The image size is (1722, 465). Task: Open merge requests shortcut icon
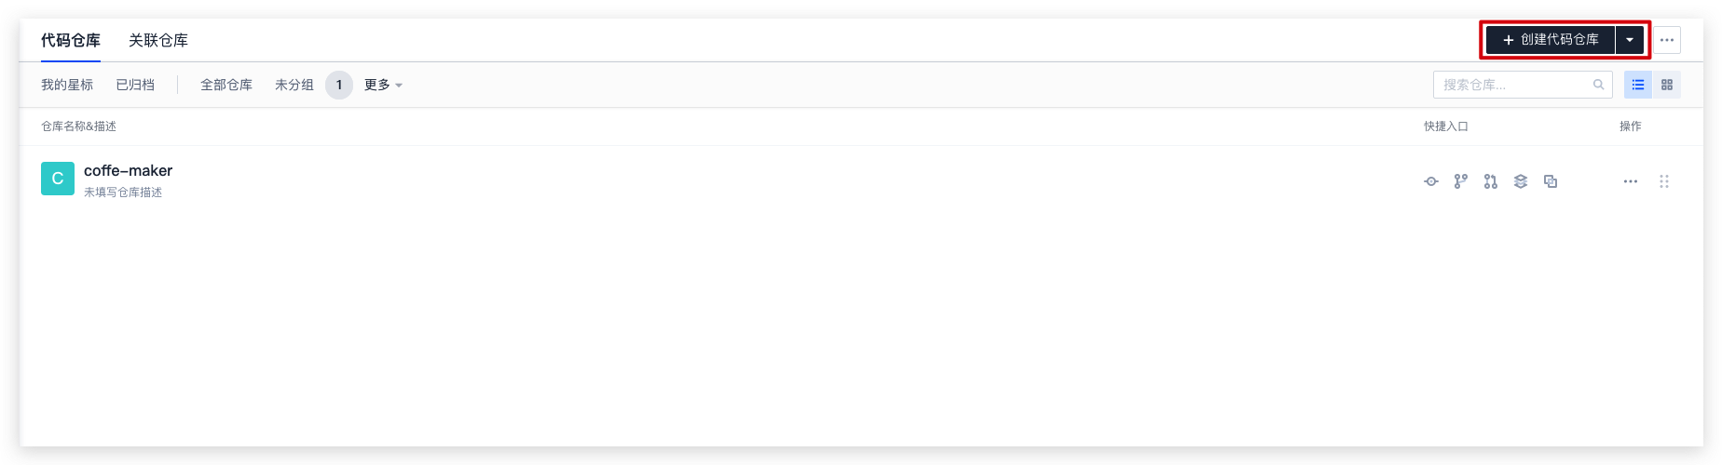1491,181
